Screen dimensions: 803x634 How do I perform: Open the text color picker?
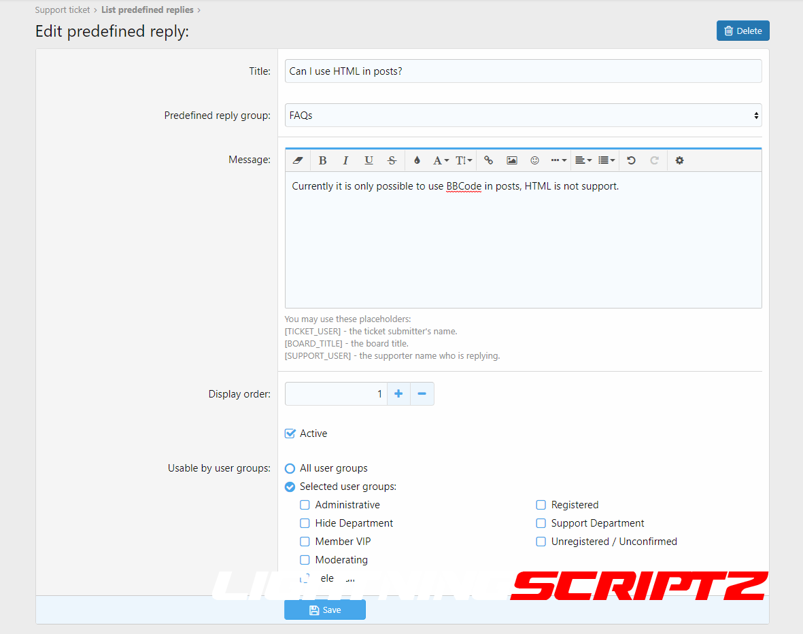click(417, 160)
